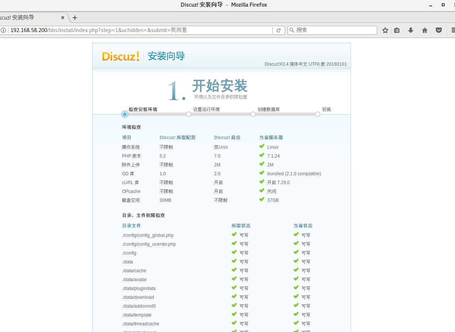Open the bookmarks list icon
The height and width of the screenshot is (332, 455).
pos(397,30)
